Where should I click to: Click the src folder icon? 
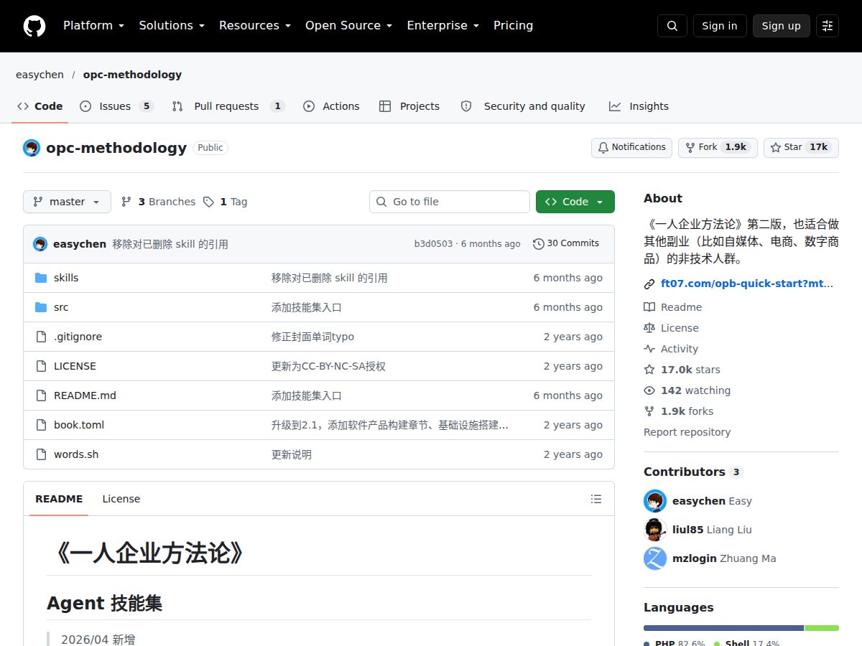(41, 307)
